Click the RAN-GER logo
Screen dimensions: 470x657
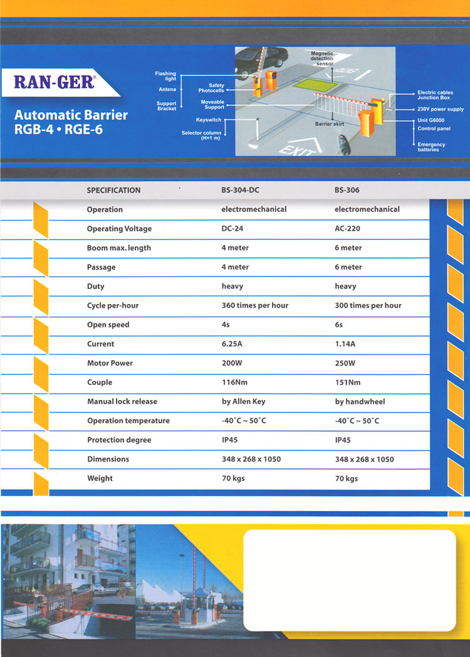55,82
